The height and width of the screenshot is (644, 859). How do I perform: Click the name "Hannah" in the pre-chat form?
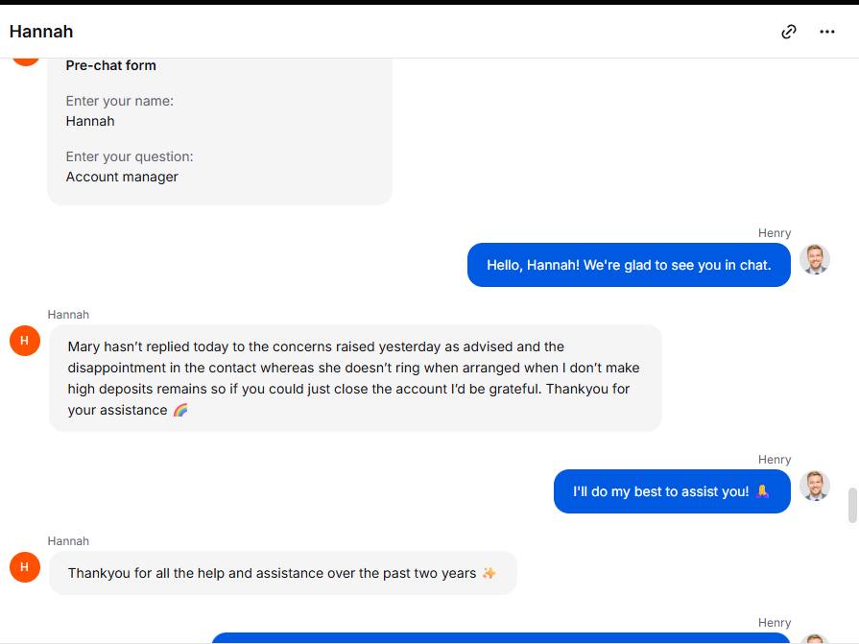[90, 121]
